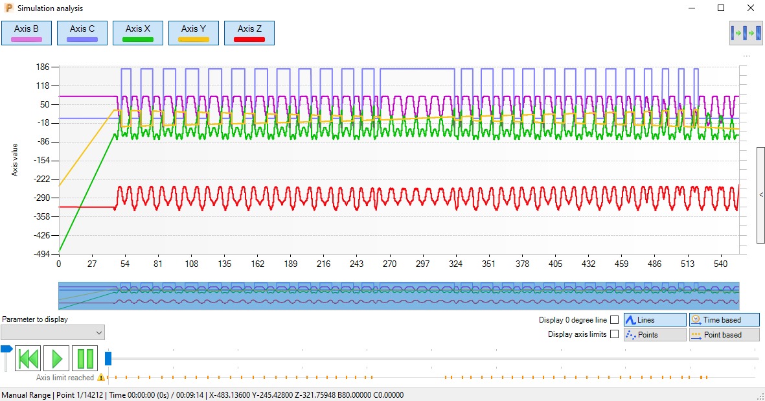The height and width of the screenshot is (401, 765).
Task: Click the PowerMill app icon in title bar
Action: (8, 8)
